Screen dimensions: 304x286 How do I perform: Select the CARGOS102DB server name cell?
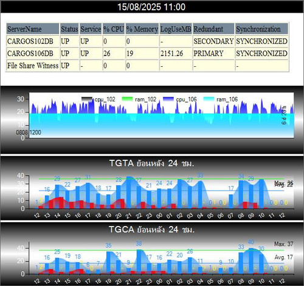[33, 41]
